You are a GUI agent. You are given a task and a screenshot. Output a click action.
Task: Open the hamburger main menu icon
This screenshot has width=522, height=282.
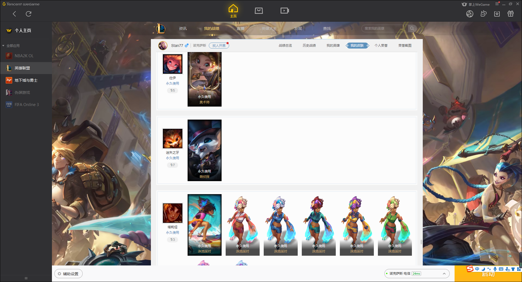(497, 4)
